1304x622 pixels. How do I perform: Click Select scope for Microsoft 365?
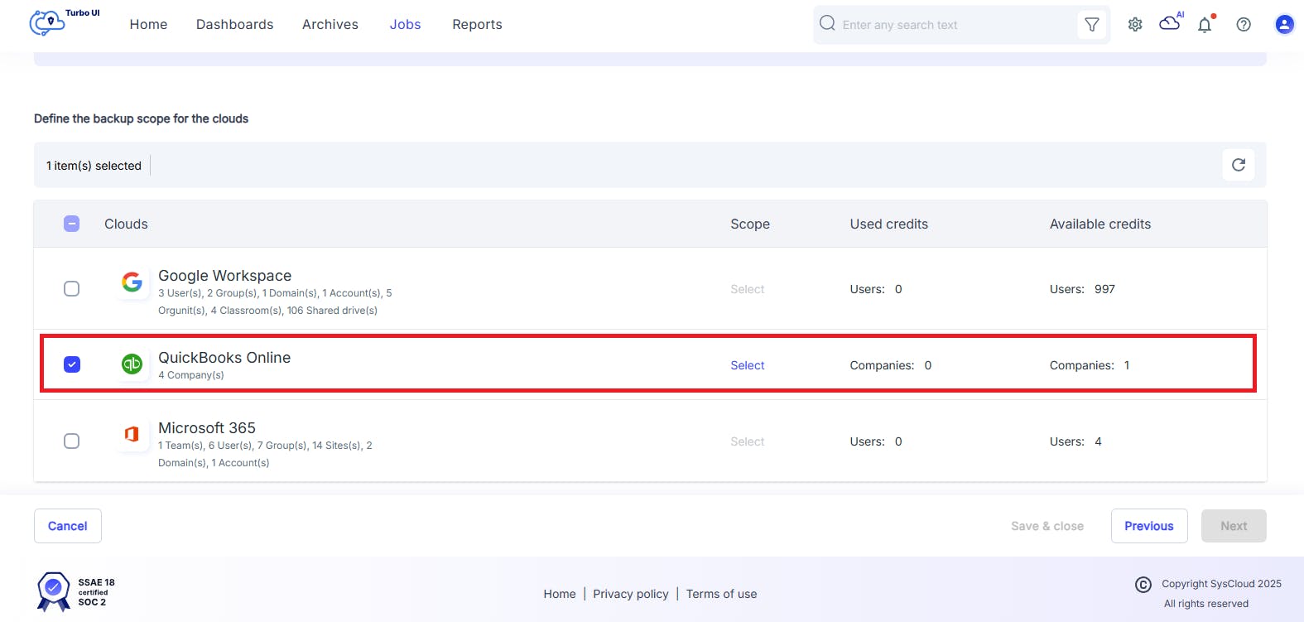[x=748, y=441]
